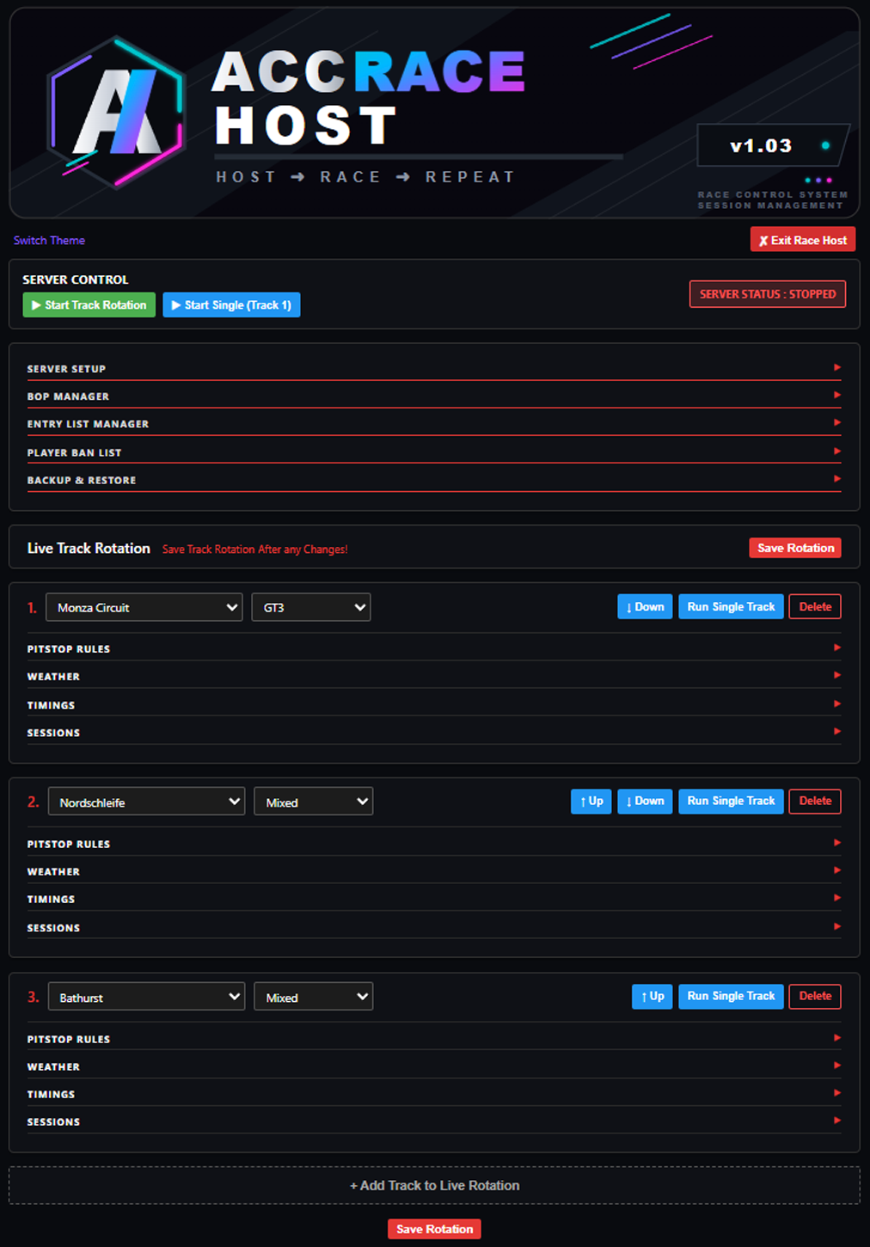
Task: Click Start Track Rotation button
Action: tap(89, 305)
